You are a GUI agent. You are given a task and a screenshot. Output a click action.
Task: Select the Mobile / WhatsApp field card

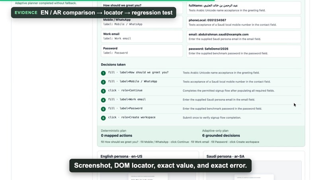point(142,22)
